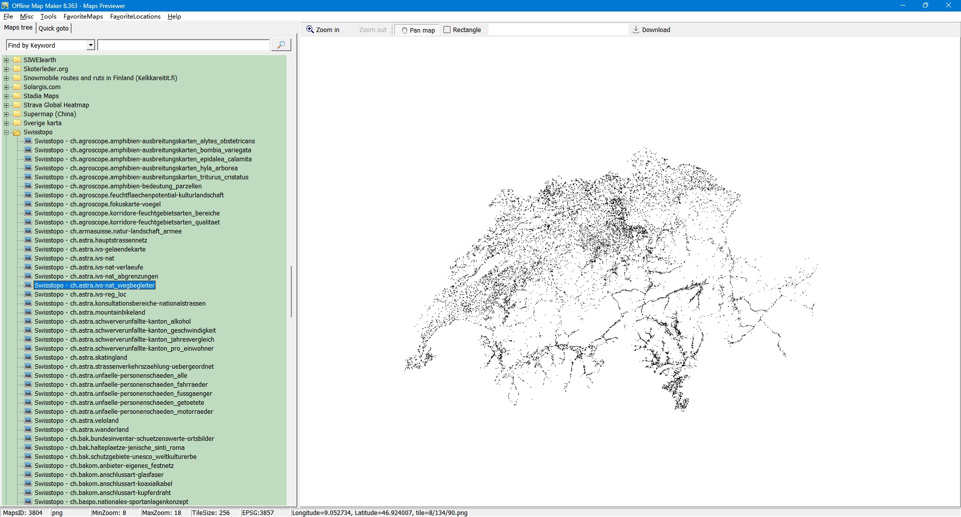This screenshot has height=517, width=961.
Task: Click the Download arrow icon
Action: [636, 30]
